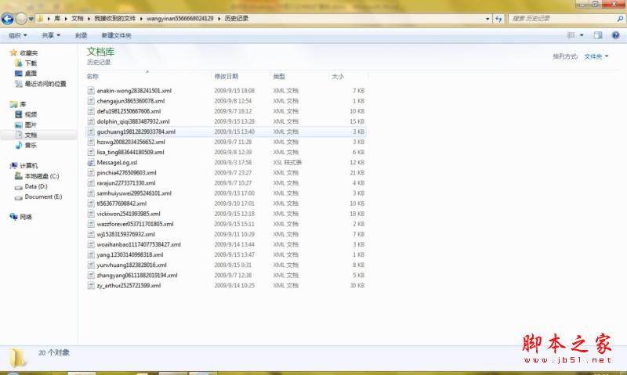Click the icon of tl563677698842.xml
627x375 pixels.
point(91,204)
